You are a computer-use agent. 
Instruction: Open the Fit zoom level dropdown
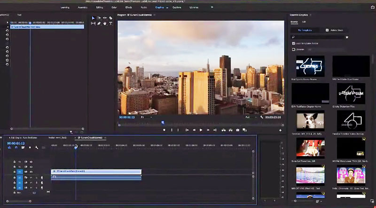tap(146, 117)
